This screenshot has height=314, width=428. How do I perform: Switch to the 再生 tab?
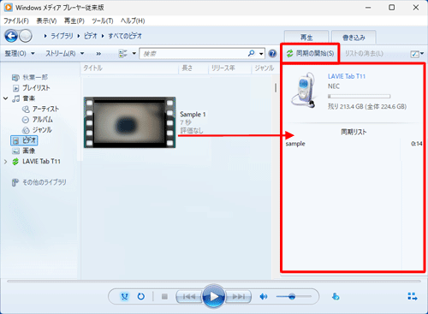pos(306,38)
